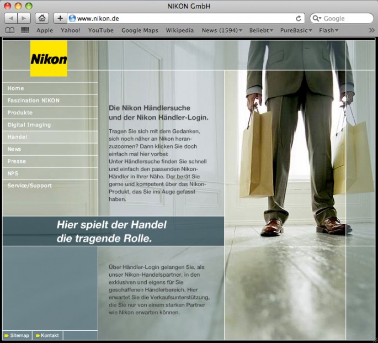The image size is (378, 343).
Task: Click the Kontakt link
Action: coord(50,335)
